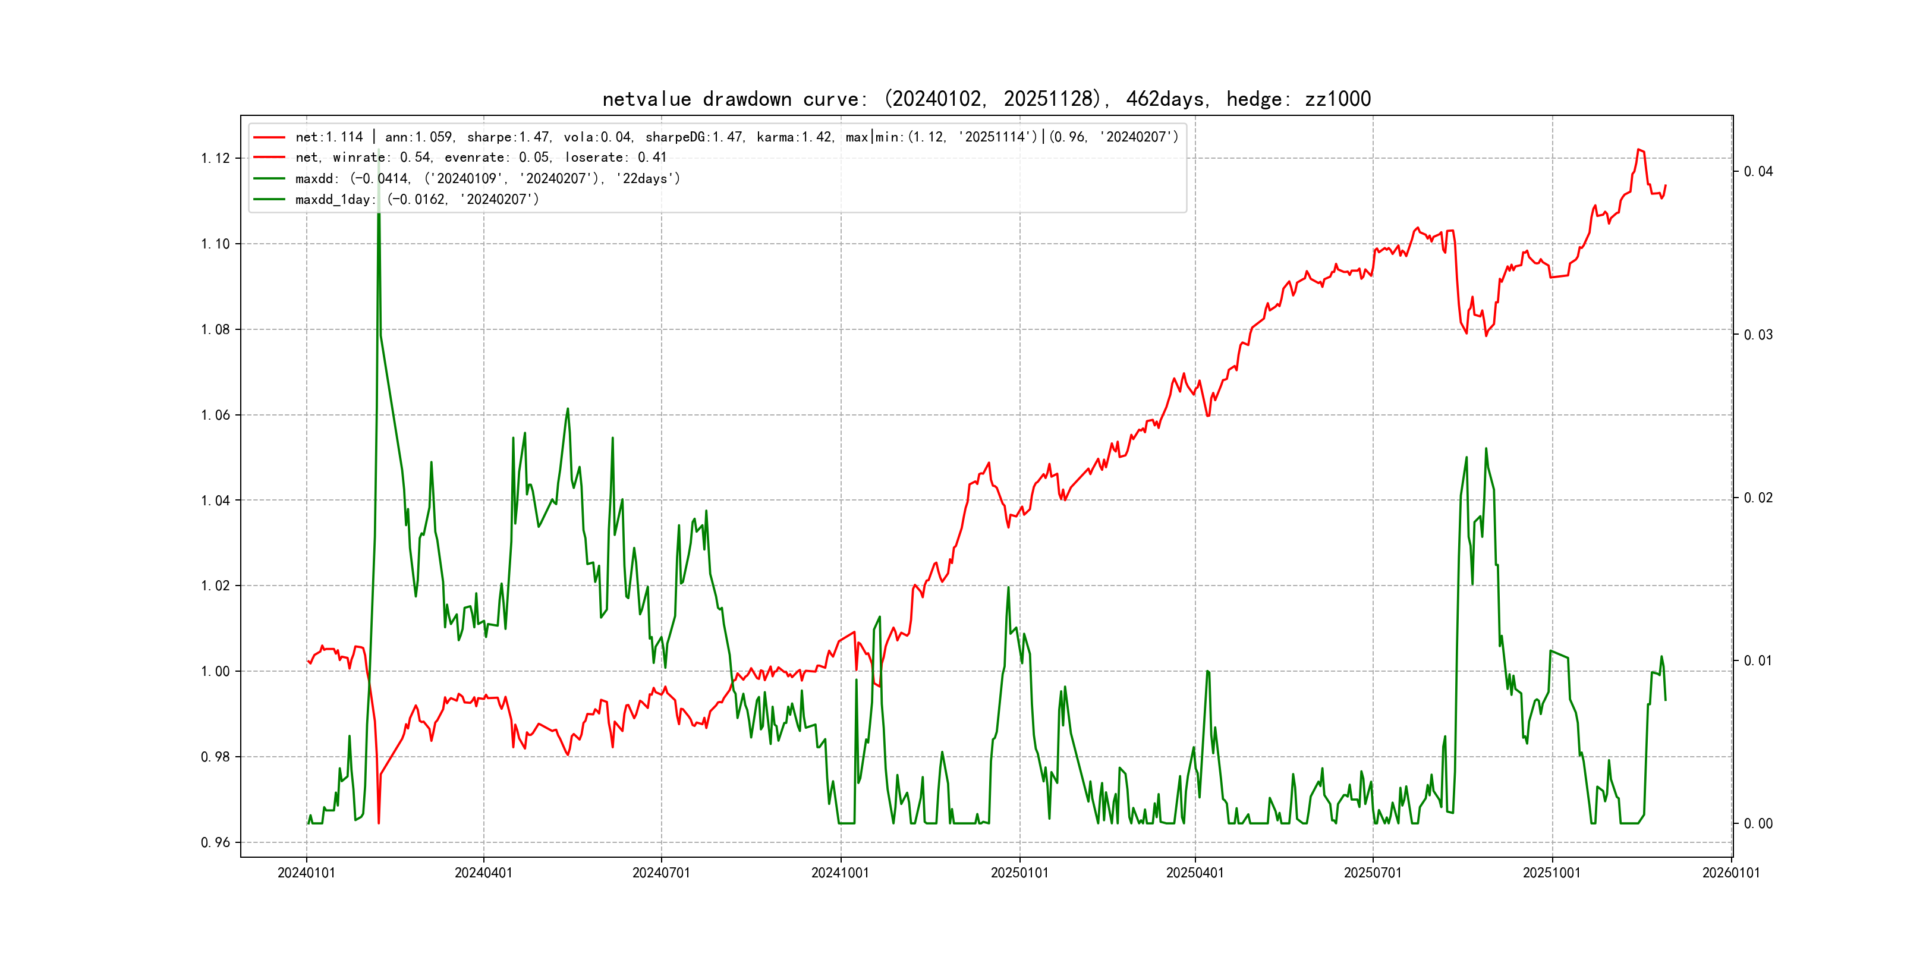Click the 20240101 x-axis label

[x=306, y=873]
